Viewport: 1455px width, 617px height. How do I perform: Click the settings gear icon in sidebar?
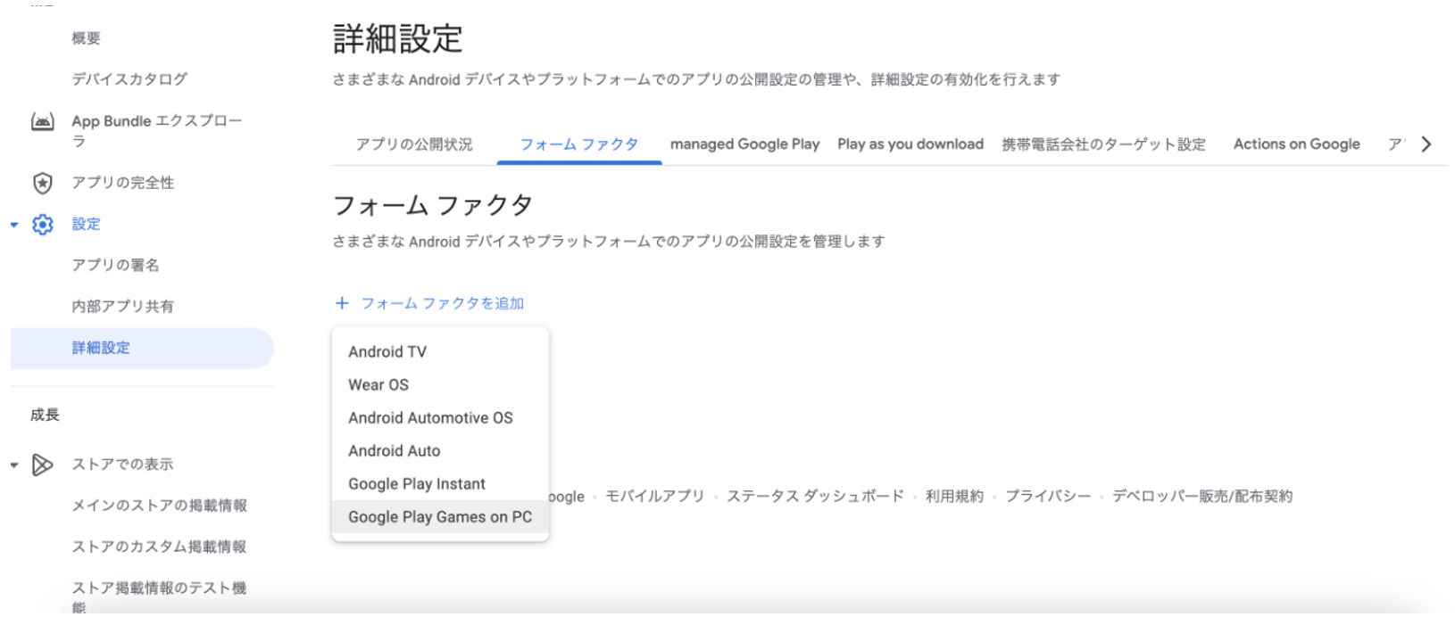coord(42,225)
